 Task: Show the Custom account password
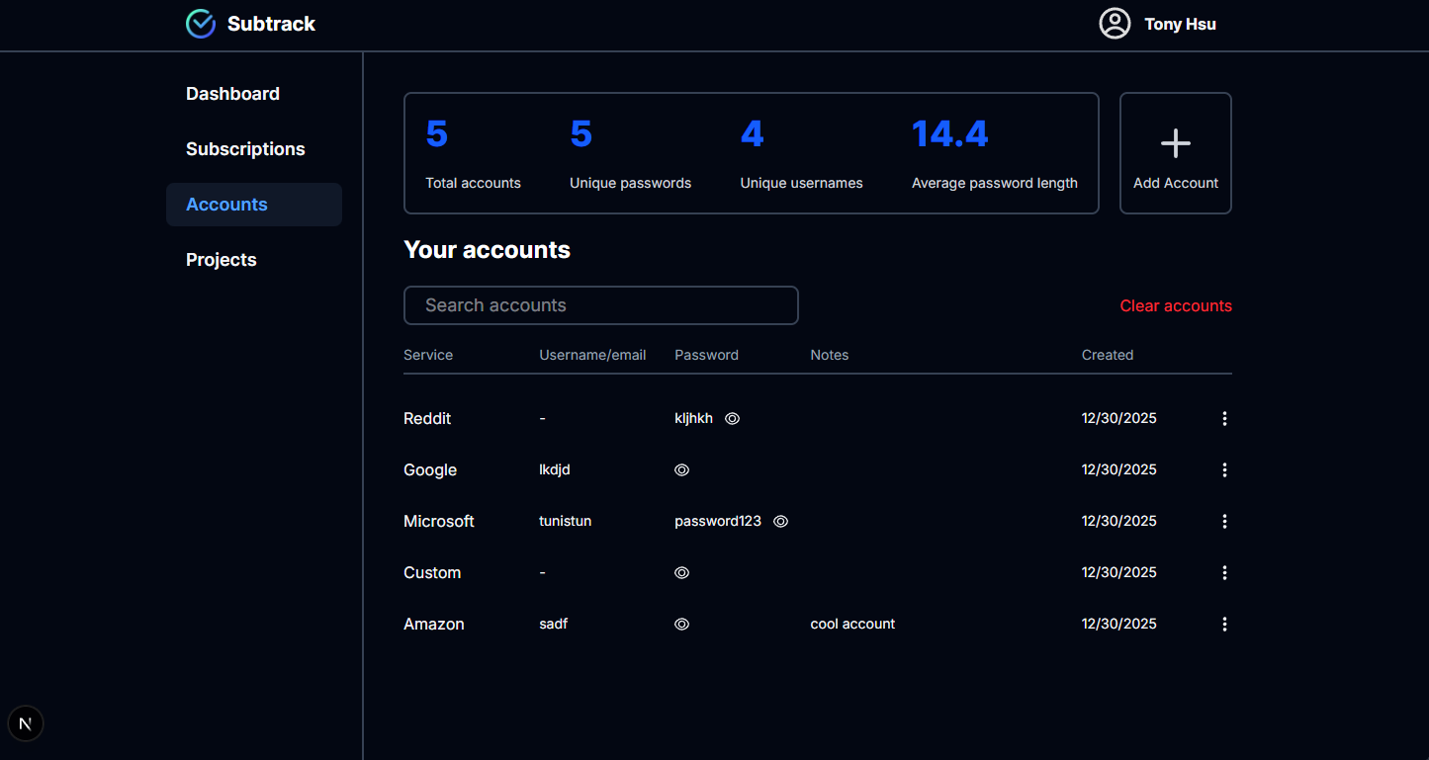click(x=681, y=573)
